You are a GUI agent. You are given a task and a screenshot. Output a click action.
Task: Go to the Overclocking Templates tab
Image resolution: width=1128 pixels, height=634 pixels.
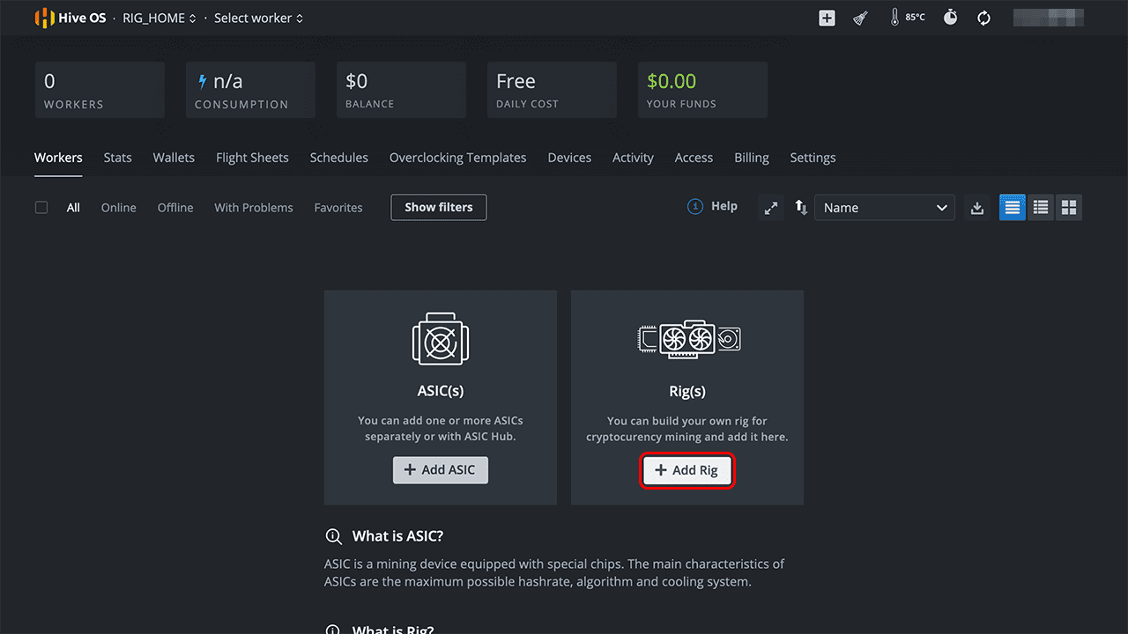(457, 158)
